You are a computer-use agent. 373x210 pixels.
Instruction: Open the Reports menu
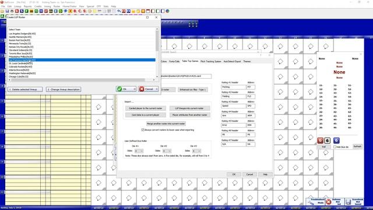28,6
